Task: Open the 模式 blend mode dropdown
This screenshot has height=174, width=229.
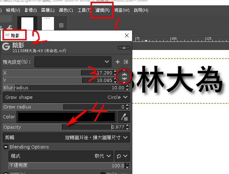Action: pos(61,156)
